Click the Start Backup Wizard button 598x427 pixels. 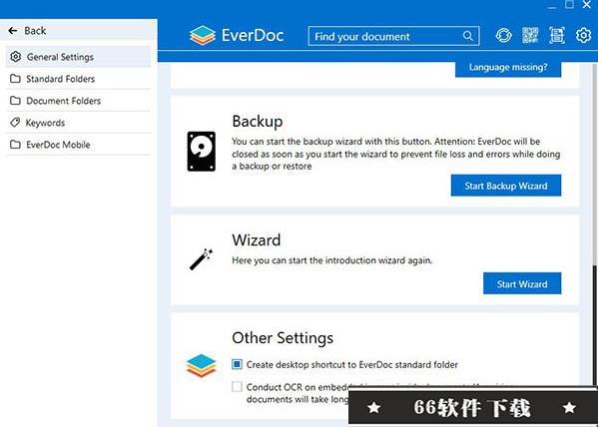tap(506, 186)
